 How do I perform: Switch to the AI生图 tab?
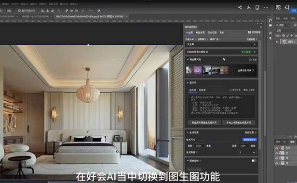click(189, 33)
